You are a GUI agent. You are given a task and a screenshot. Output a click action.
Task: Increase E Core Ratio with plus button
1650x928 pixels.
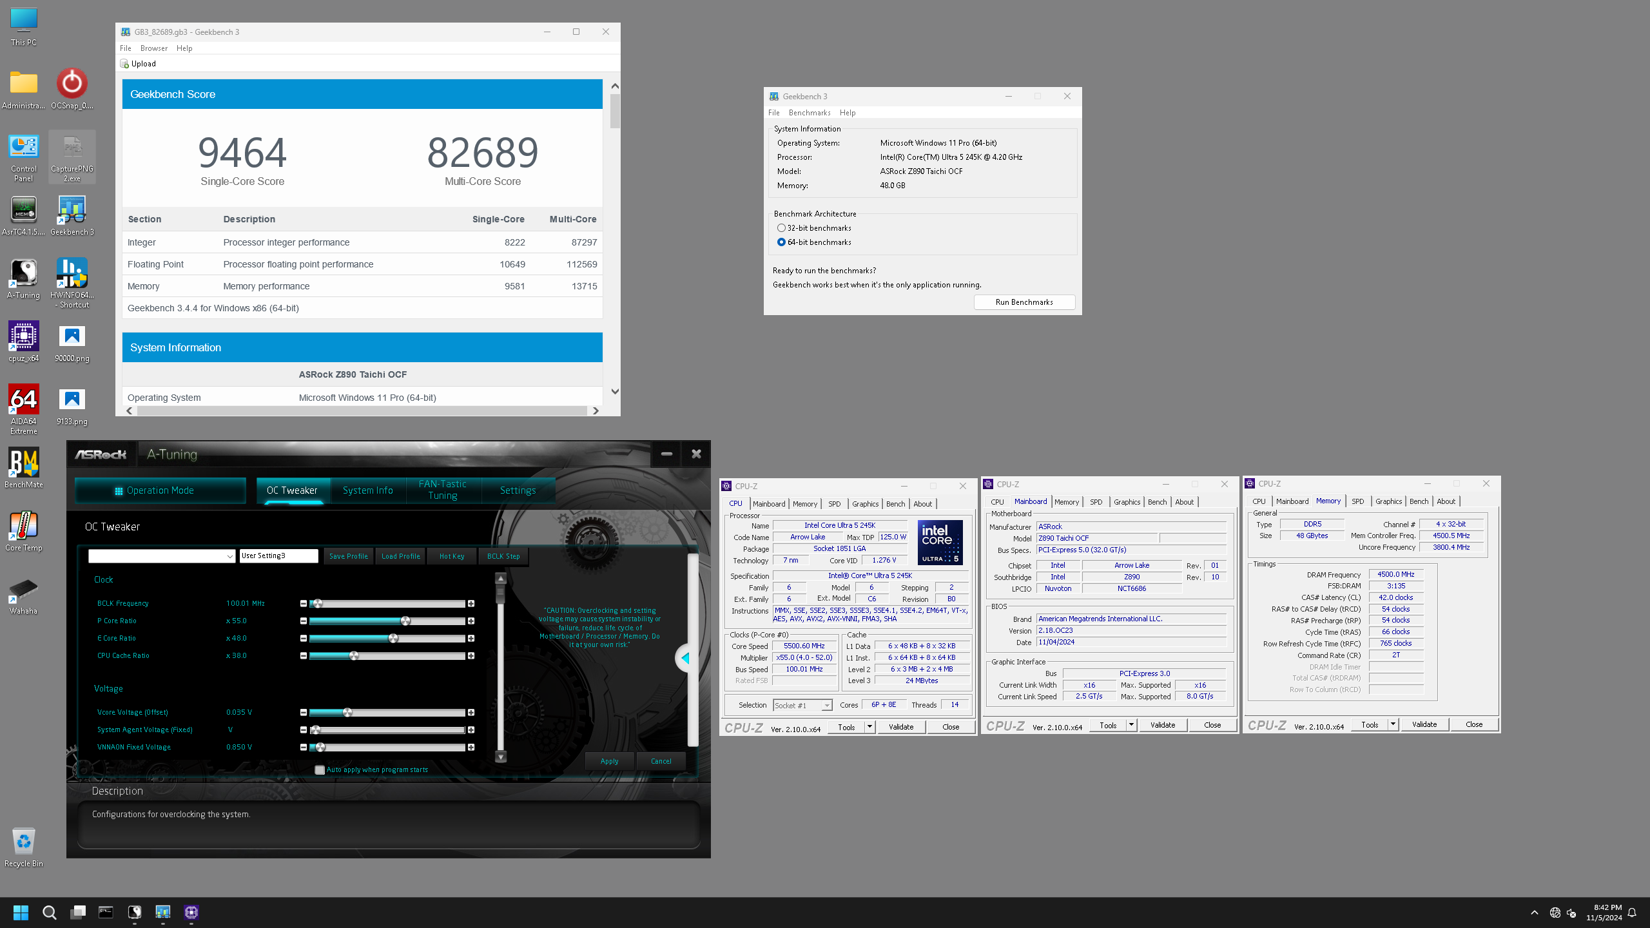click(x=471, y=639)
